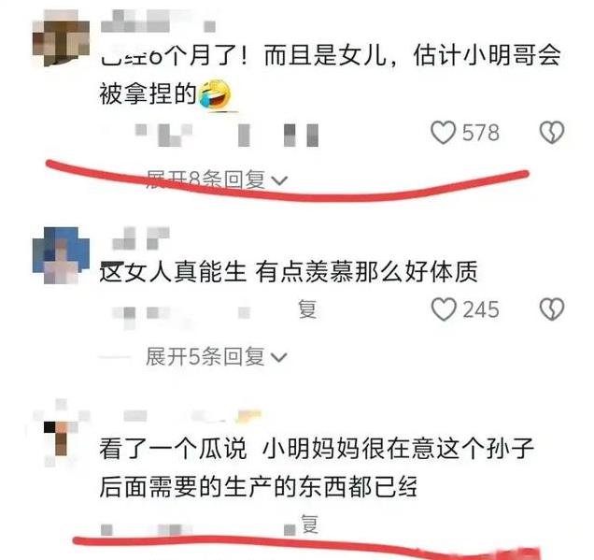Expand the 8 replies thread
594x560 pixels.
coord(217,180)
